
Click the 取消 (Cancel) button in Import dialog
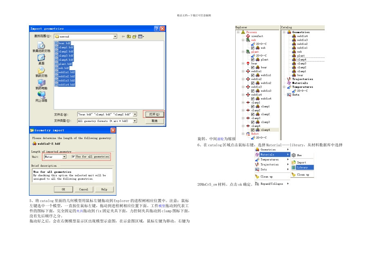tap(154, 121)
